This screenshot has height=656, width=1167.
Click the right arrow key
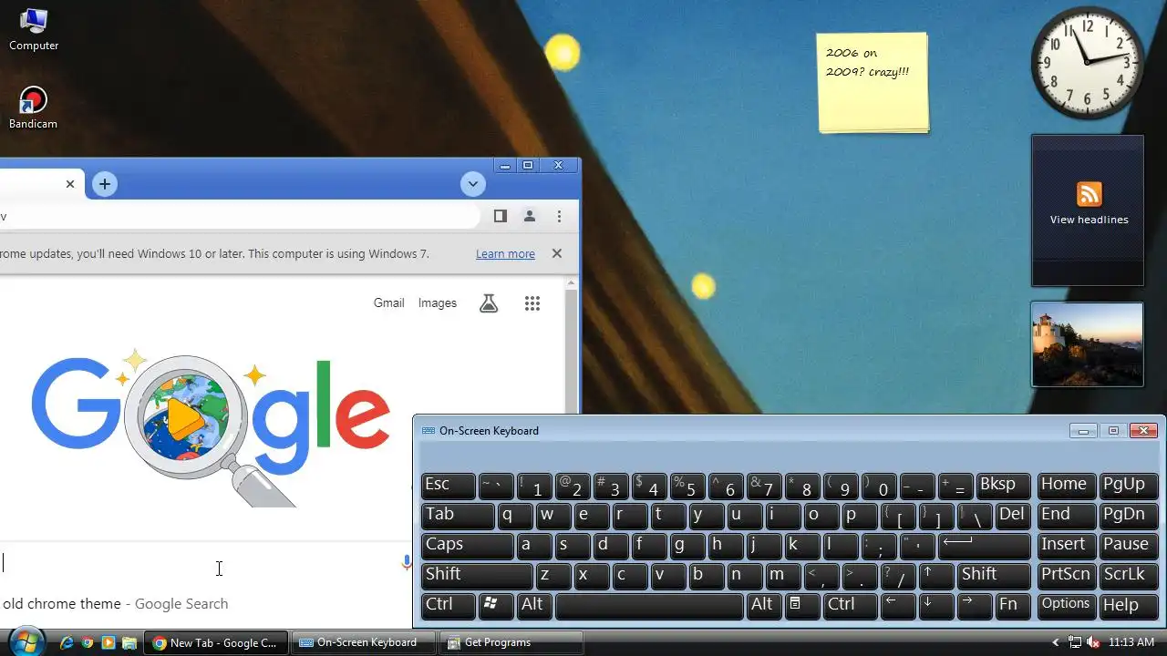(x=975, y=606)
